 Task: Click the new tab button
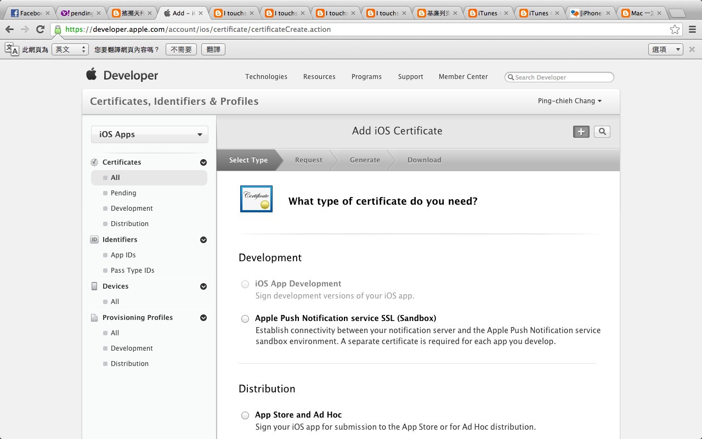click(x=678, y=13)
